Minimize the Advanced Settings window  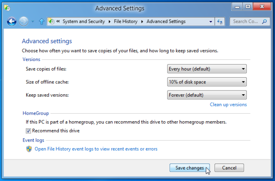237,7
